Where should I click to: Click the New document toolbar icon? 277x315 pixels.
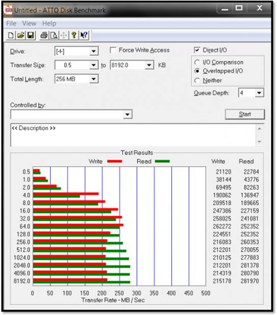(x=11, y=35)
